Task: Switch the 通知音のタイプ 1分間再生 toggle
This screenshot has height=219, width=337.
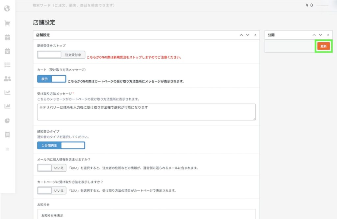Action: tap(61, 145)
